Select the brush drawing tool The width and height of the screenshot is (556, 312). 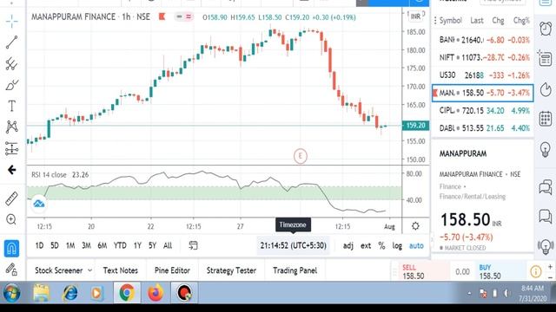pos(11,85)
